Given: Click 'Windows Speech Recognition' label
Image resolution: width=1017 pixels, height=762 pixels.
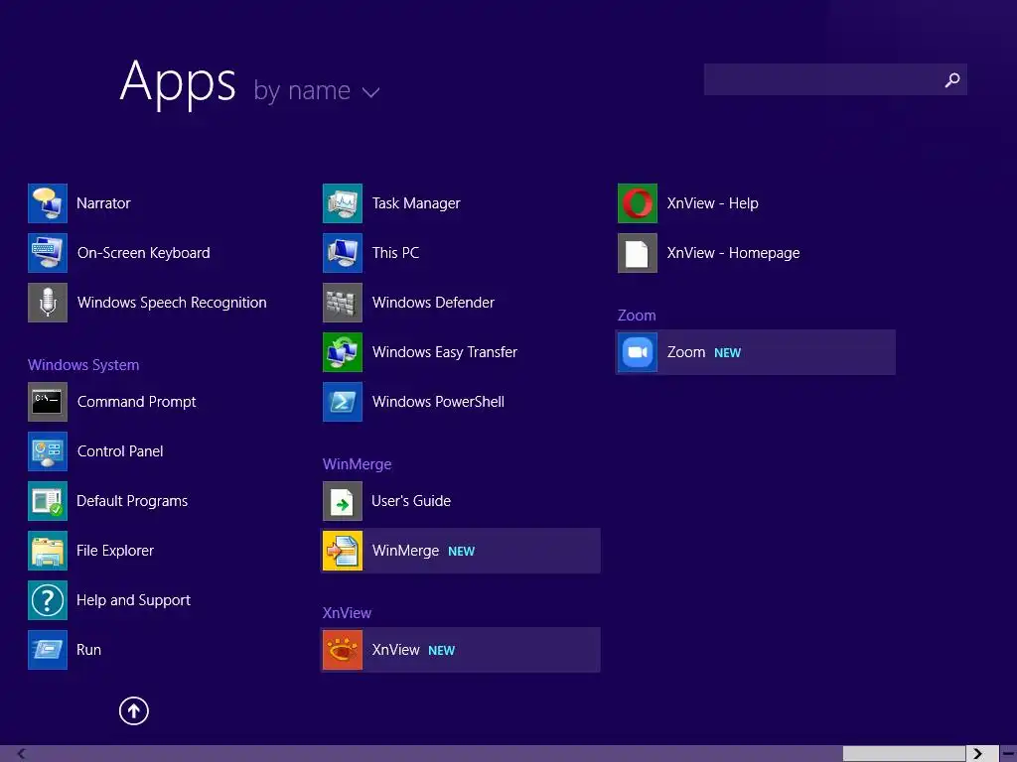Looking at the screenshot, I should pos(172,303).
